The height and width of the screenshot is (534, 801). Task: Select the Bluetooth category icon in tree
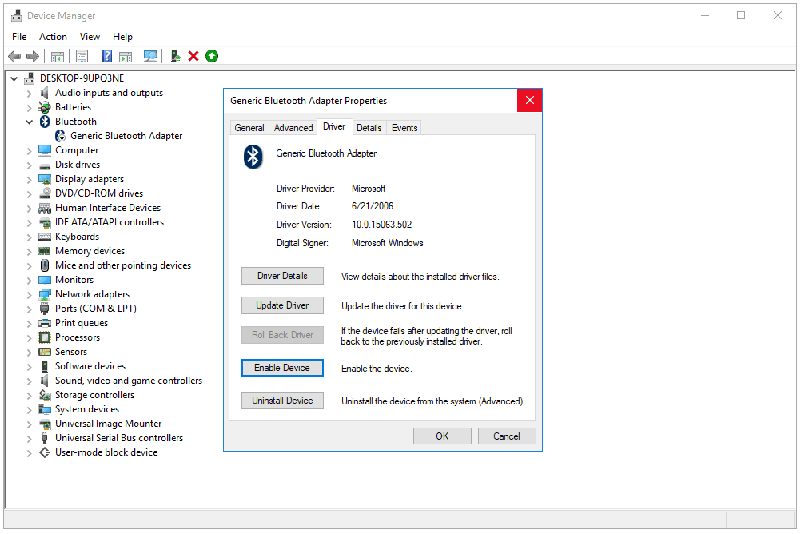[x=45, y=121]
